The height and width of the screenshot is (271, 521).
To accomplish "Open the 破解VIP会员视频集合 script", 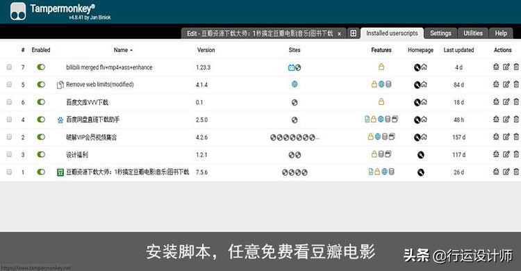I will (92, 137).
